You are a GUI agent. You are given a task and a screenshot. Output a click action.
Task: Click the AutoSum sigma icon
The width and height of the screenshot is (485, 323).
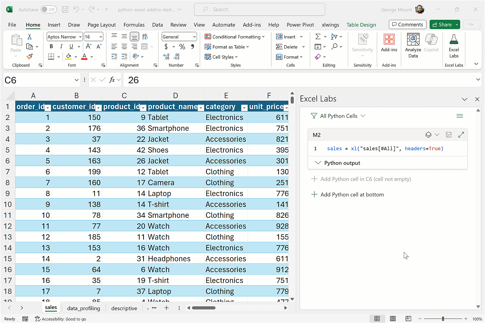click(x=318, y=37)
